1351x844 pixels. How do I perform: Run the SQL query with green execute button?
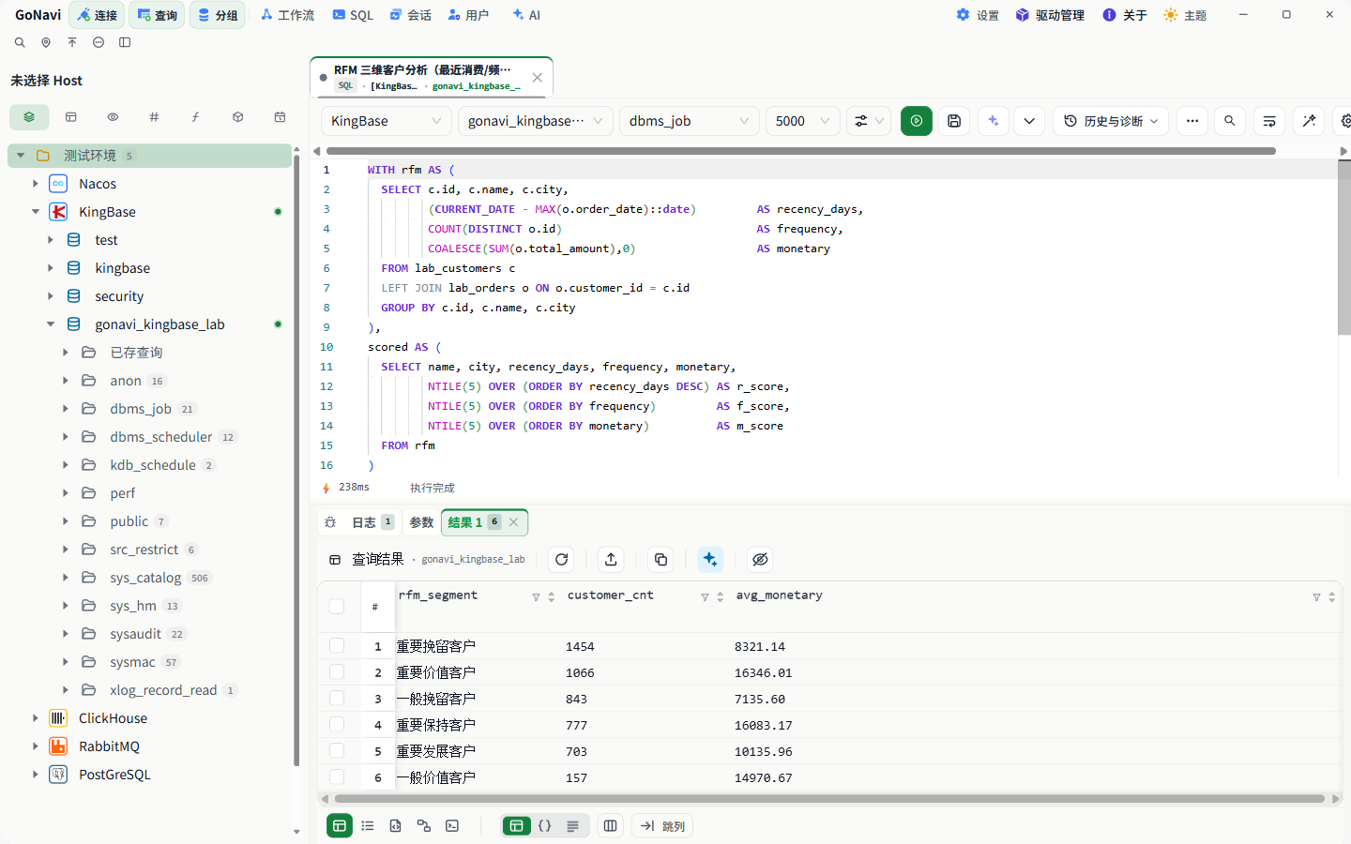click(916, 121)
